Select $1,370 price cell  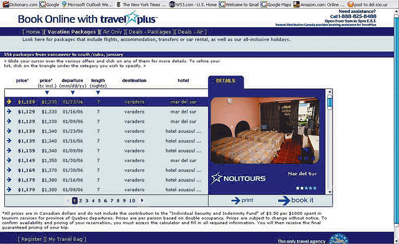click(49, 170)
